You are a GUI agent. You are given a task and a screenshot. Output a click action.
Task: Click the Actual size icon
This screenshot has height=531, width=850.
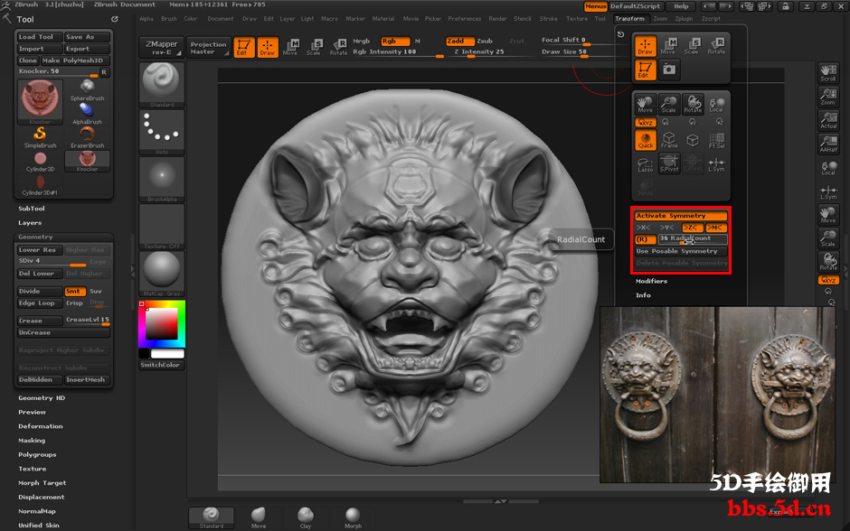827,120
